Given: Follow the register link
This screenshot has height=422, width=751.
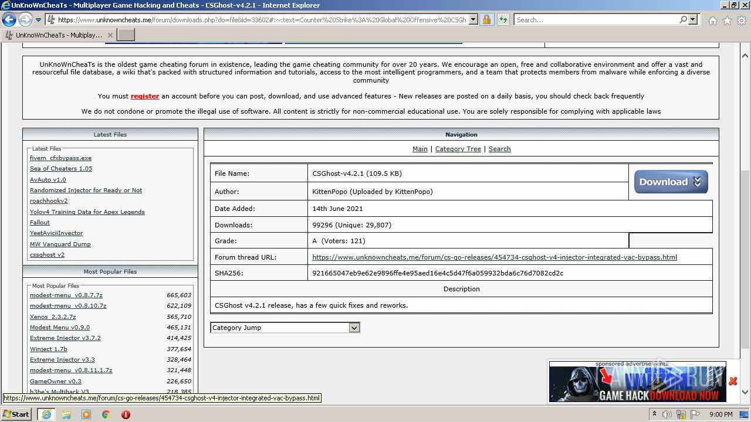Looking at the screenshot, I should tap(145, 96).
